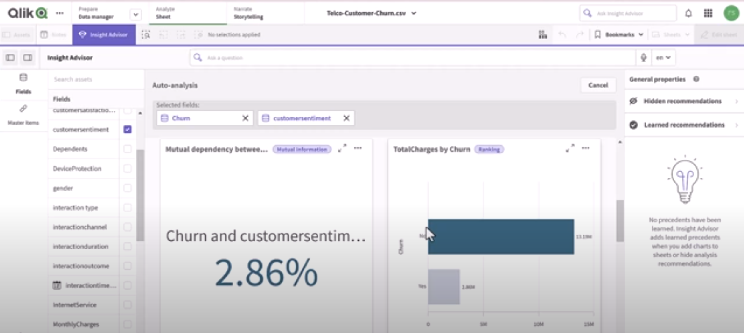The image size is (744, 333).
Task: Click the Cancel button in Auto-analysis
Action: (x=598, y=85)
